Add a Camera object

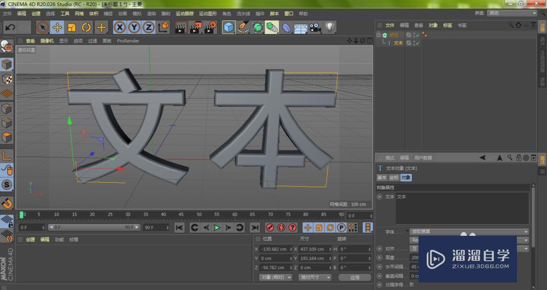click(315, 27)
